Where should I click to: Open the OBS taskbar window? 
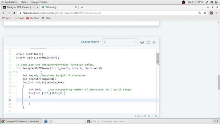(107, 121)
